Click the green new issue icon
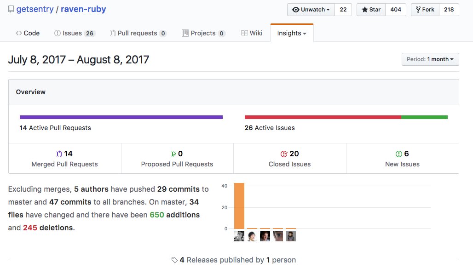 399,154
